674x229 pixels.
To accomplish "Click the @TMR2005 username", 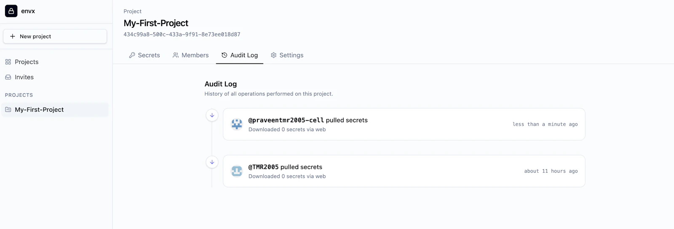I will 264,167.
